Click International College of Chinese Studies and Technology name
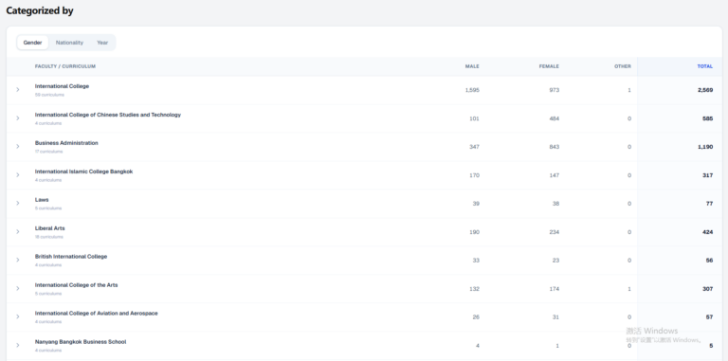The image size is (728, 361). pos(108,115)
